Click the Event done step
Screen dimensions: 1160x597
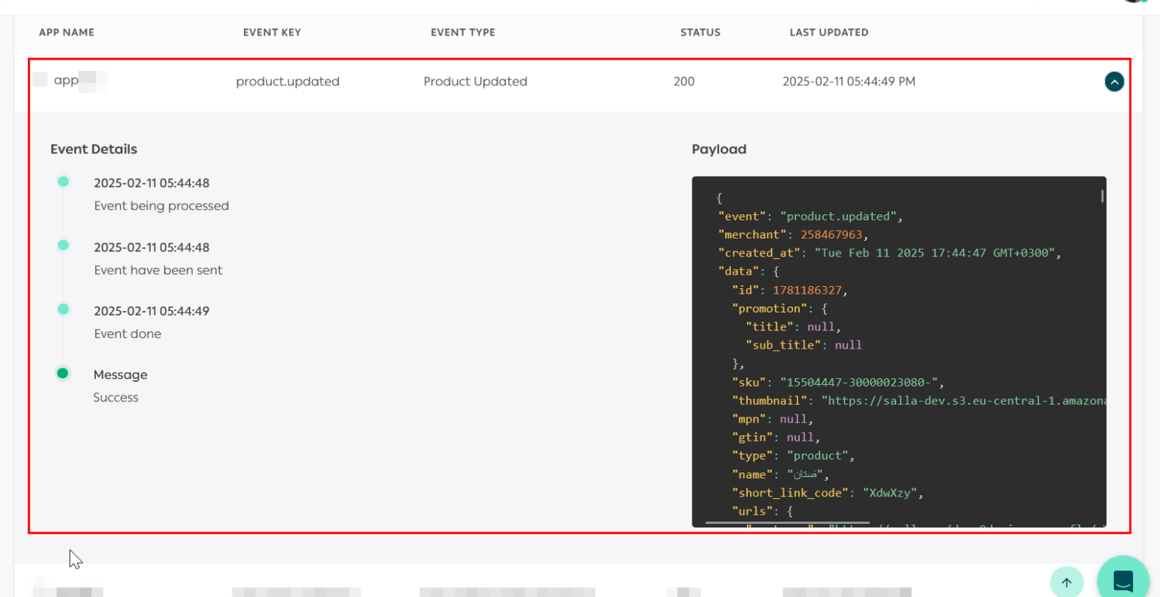pos(128,334)
